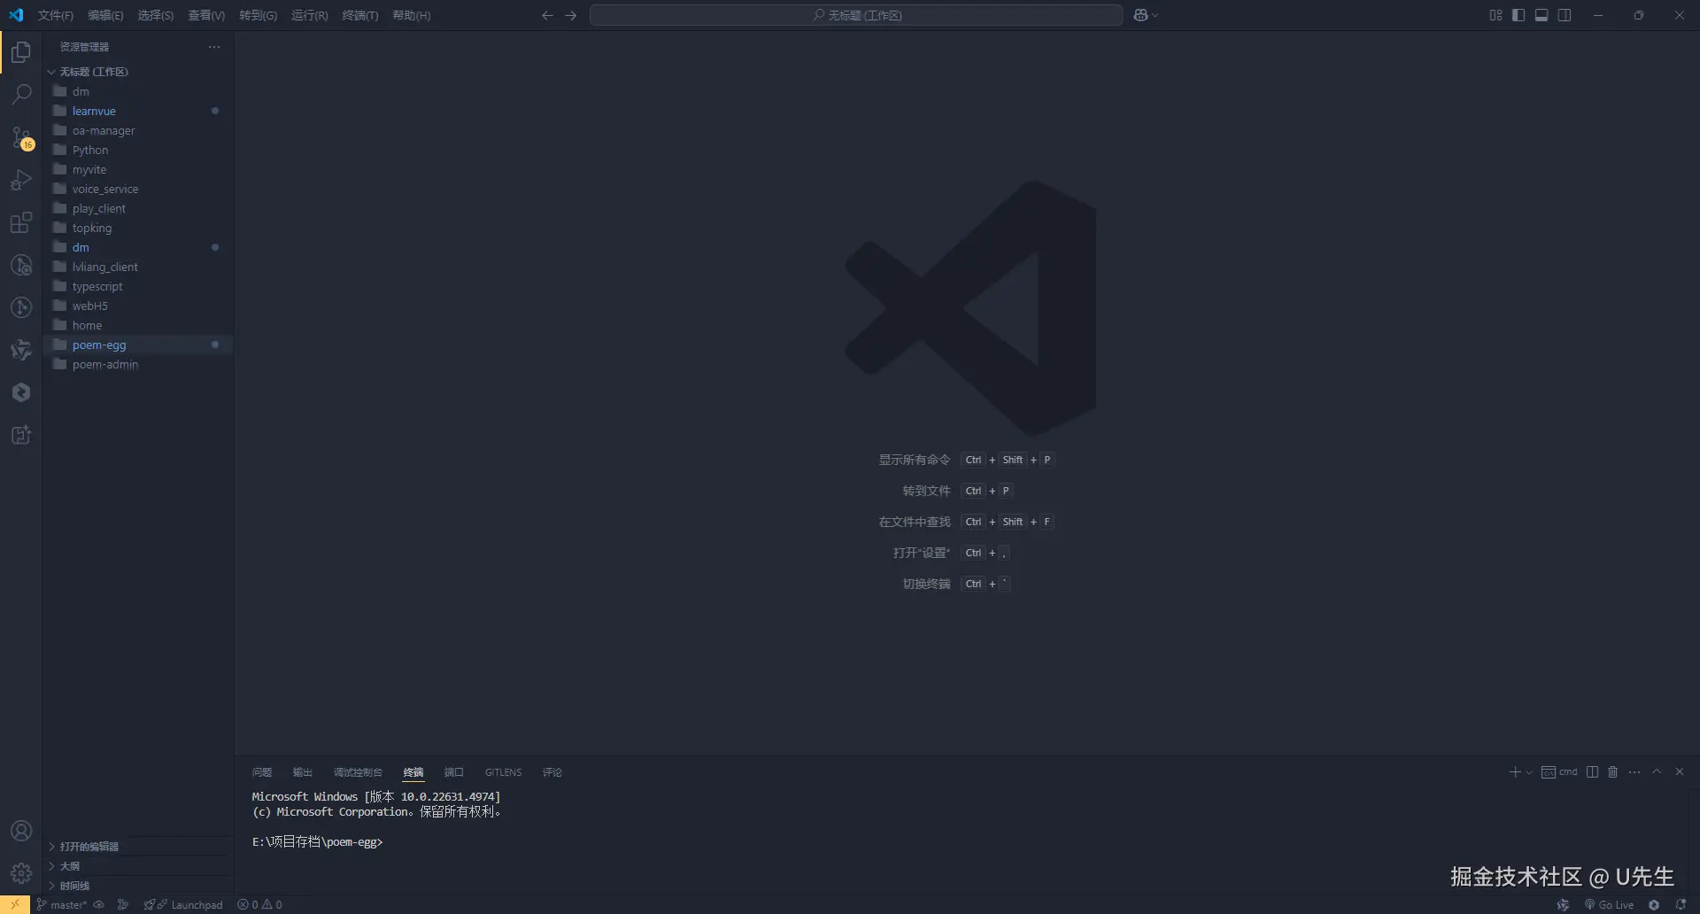Expand the webH5 folder
The width and height of the screenshot is (1700, 914).
coord(138,306)
